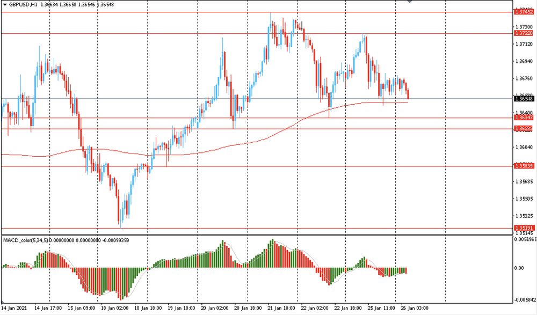Click the 20 Jan 18:00 time label
The height and width of the screenshot is (315, 537).
pyautogui.click(x=248, y=308)
